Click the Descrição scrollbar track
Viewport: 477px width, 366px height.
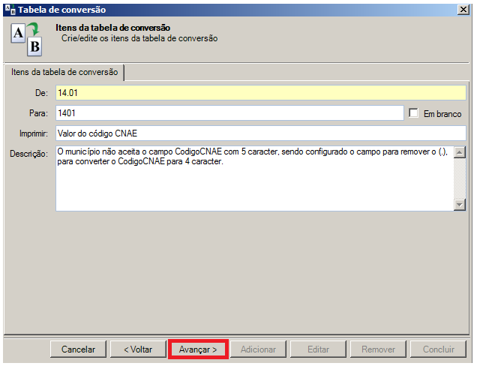point(459,178)
